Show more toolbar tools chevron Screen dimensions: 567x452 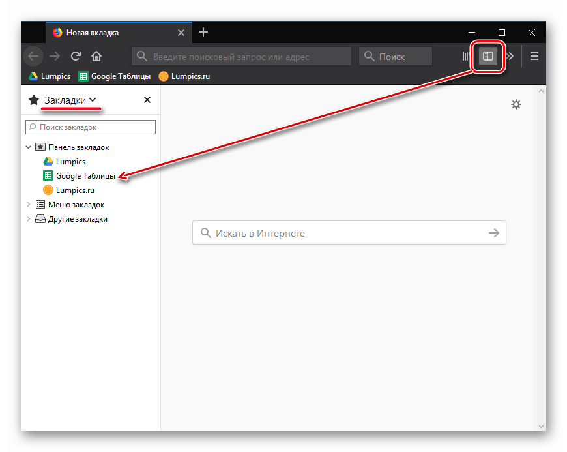510,56
